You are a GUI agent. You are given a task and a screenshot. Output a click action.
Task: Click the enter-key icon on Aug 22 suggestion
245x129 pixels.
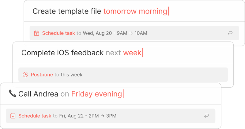pyautogui.click(x=206, y=116)
